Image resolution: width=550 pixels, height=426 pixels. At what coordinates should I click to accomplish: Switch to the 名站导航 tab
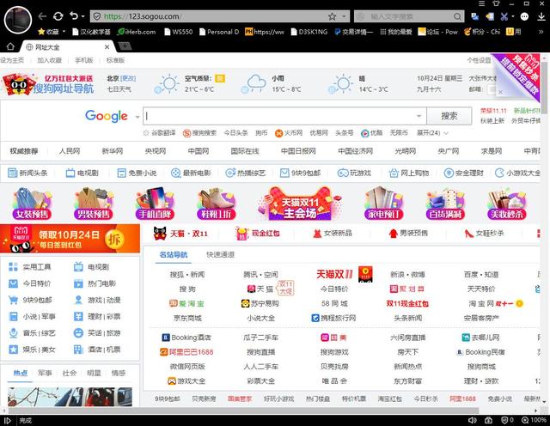(174, 254)
